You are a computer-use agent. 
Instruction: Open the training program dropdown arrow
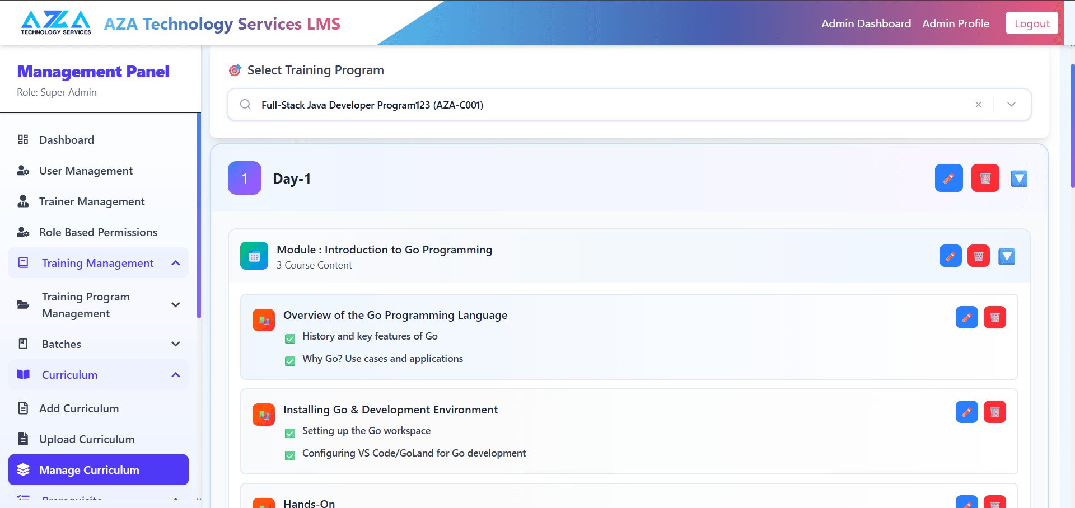click(1011, 105)
